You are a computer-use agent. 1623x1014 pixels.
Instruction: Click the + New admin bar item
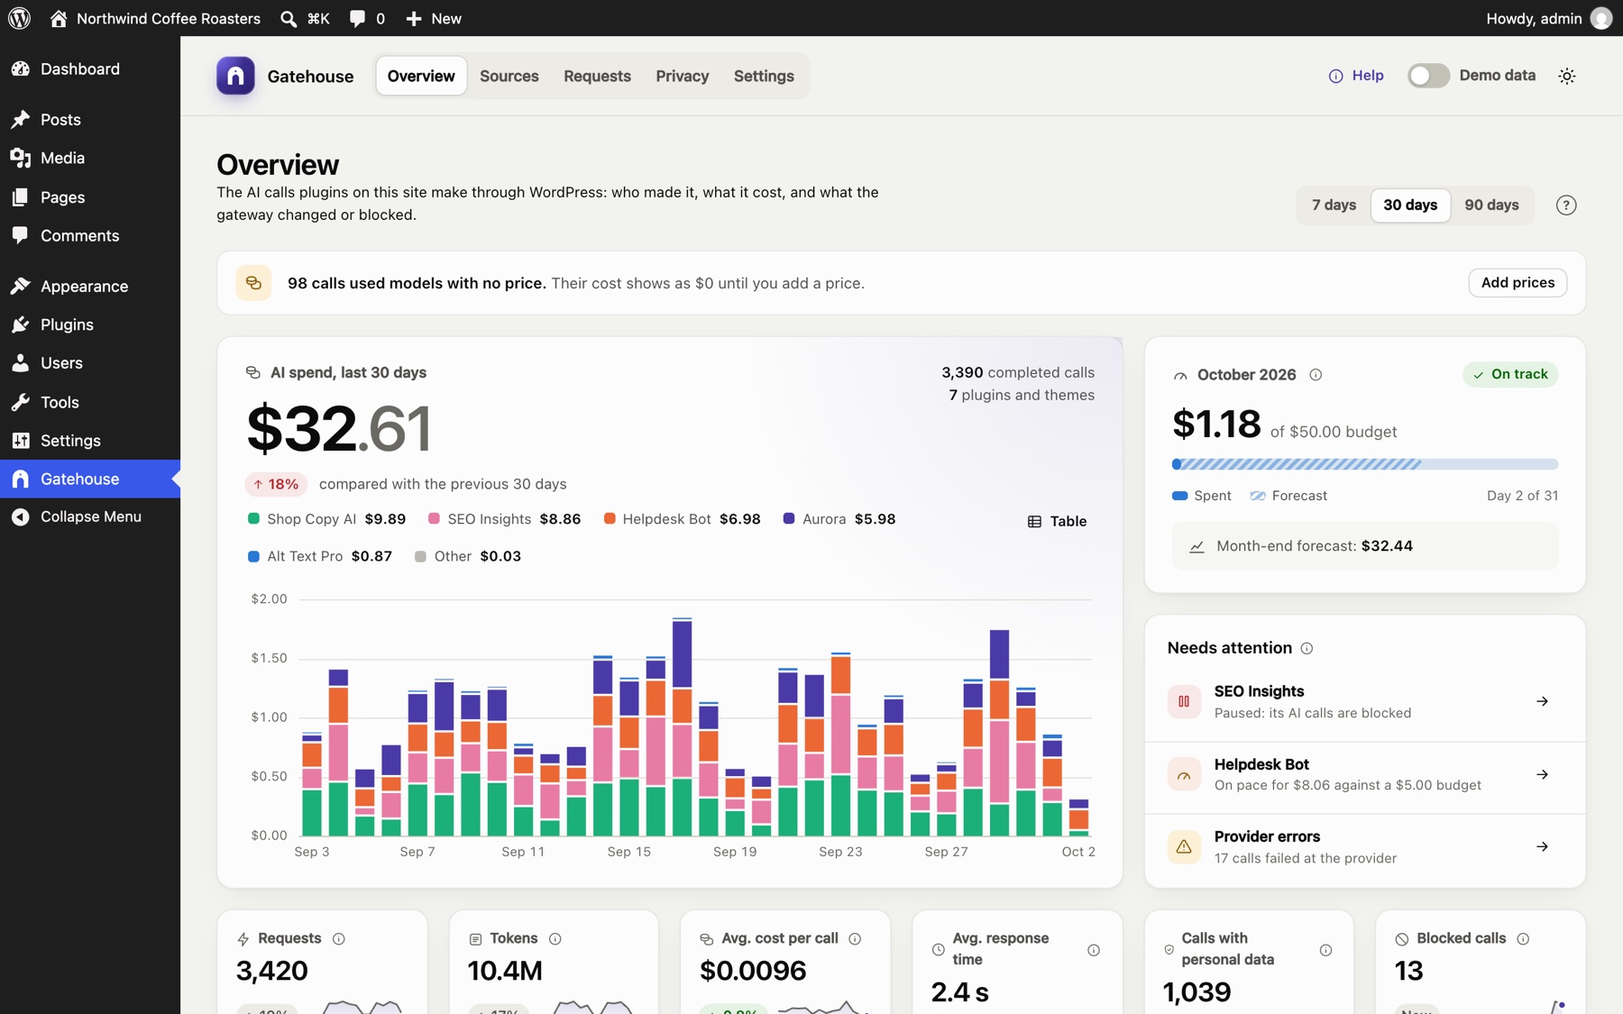(x=434, y=18)
